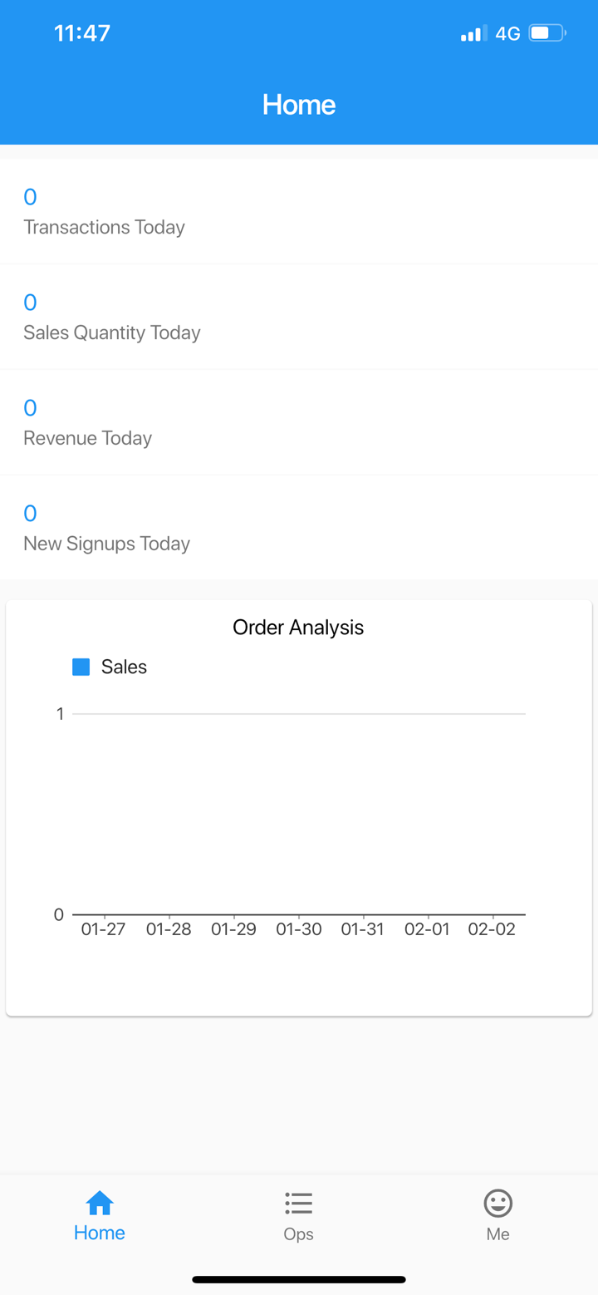Tap the Home house icon

[x=100, y=1202]
